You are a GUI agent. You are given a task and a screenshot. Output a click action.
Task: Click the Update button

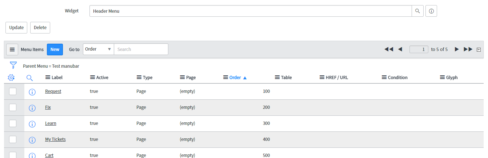pos(16,28)
